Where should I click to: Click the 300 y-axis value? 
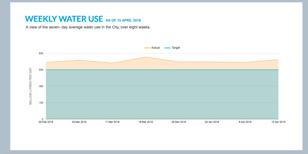point(41,86)
